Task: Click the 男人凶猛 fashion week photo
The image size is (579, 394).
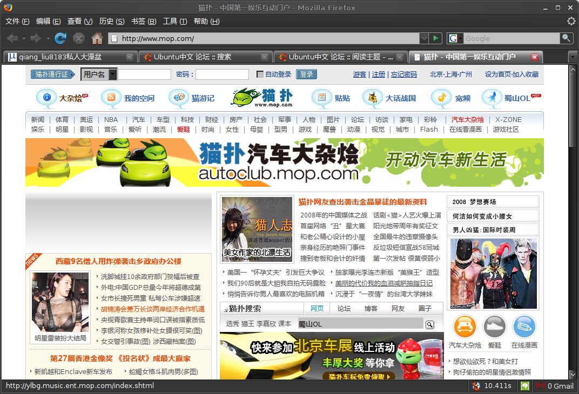Action: pos(493,274)
